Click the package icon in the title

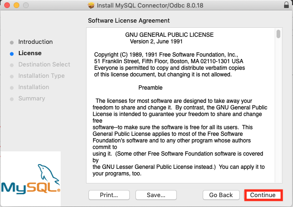click(x=91, y=5)
